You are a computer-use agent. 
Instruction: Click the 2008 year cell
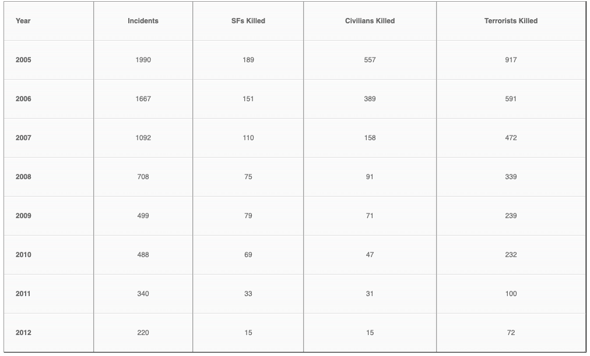coord(23,177)
